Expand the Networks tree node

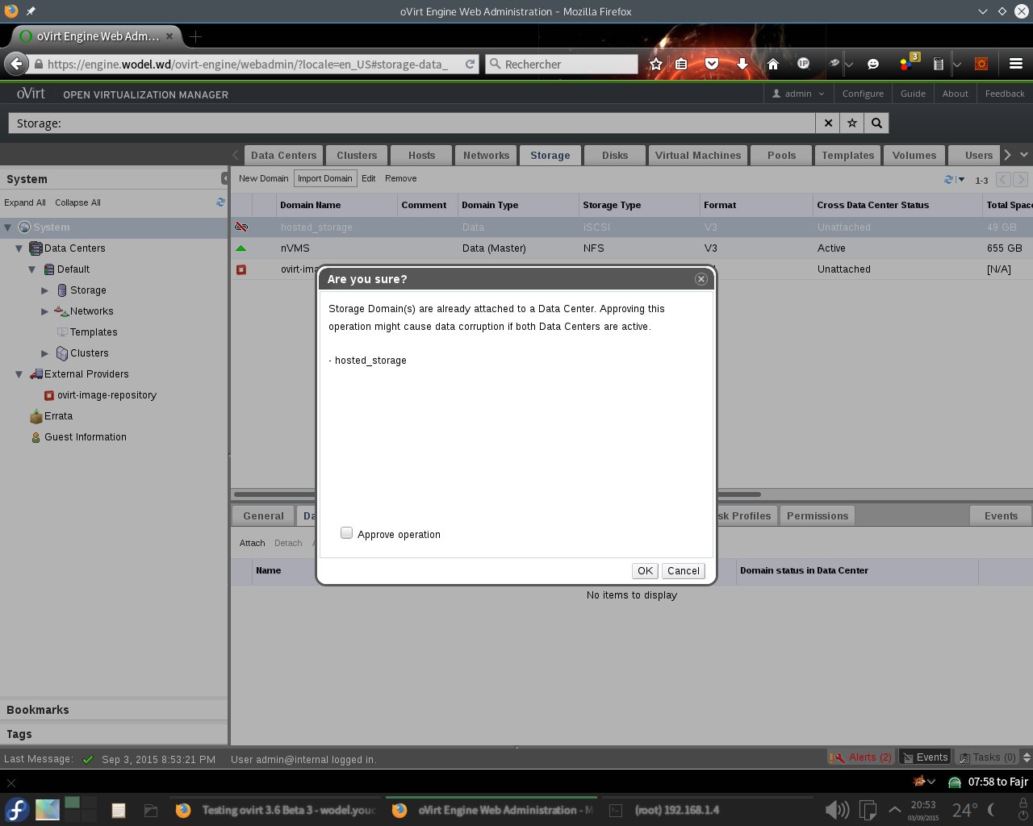click(45, 311)
